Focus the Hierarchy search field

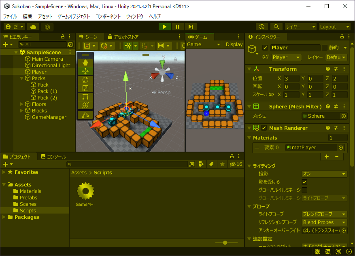pyautogui.click(x=43, y=44)
